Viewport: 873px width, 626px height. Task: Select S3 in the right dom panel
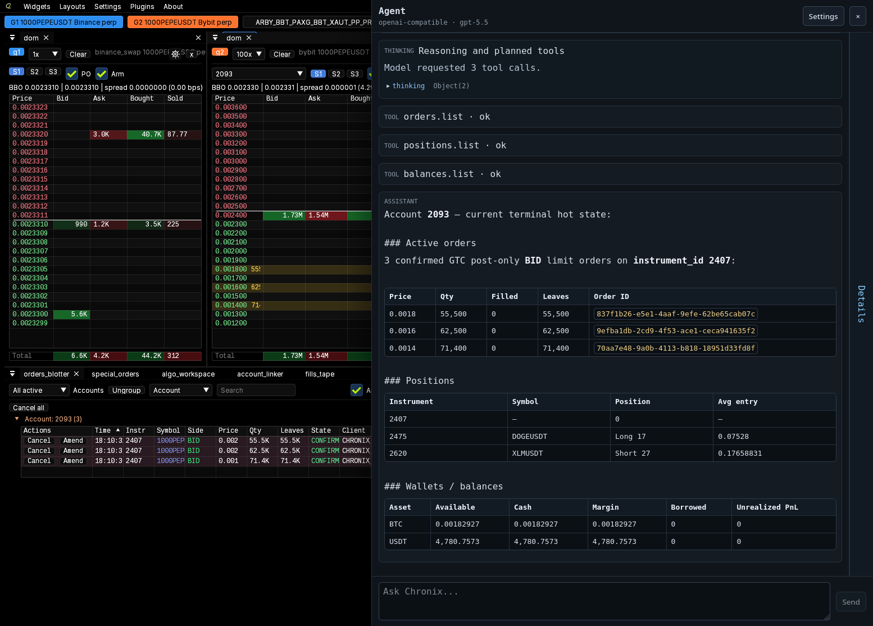click(354, 74)
